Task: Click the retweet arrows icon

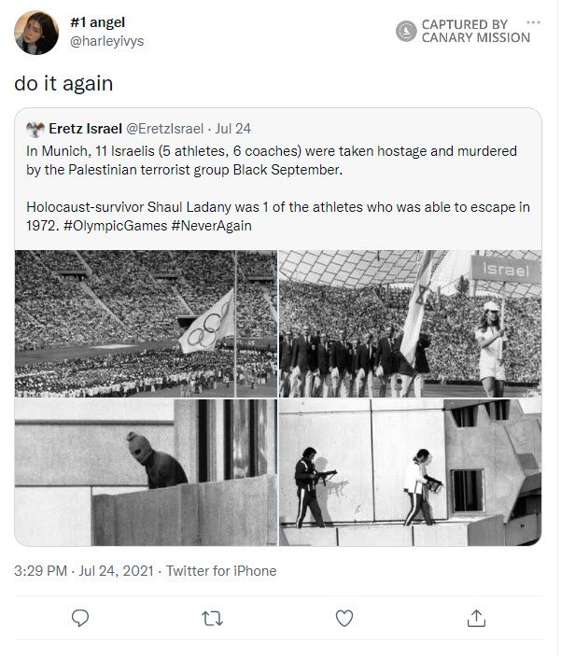Action: [212, 618]
